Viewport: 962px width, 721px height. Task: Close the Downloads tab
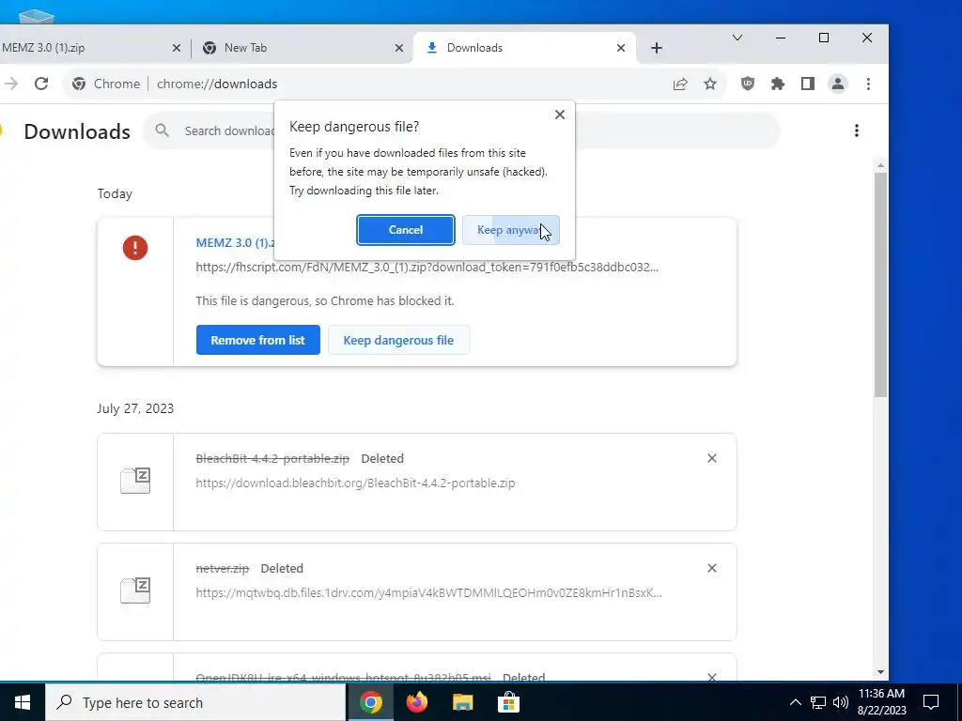(621, 48)
